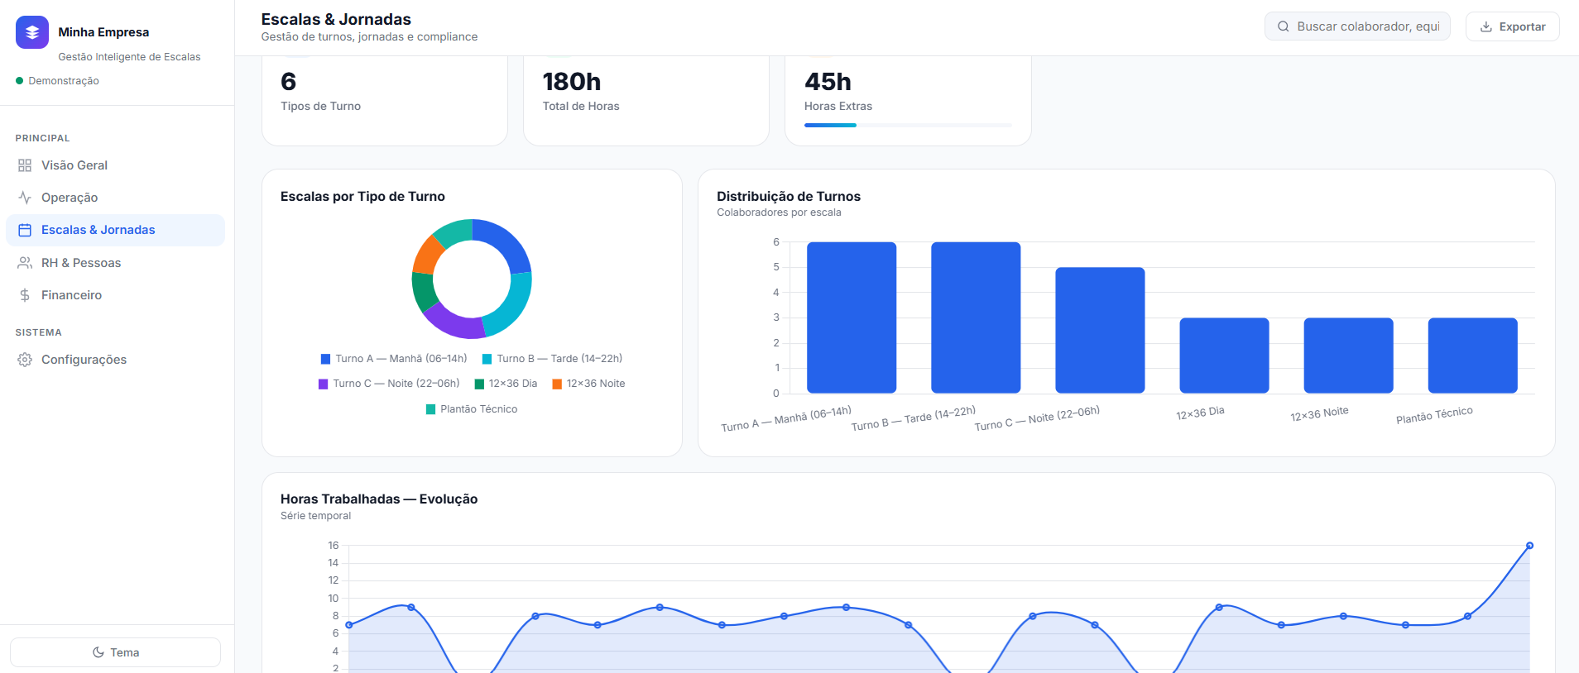Click the Horas Extras progress bar

tap(908, 125)
